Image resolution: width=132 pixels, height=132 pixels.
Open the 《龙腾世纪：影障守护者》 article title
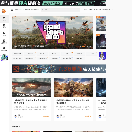coord(31,102)
